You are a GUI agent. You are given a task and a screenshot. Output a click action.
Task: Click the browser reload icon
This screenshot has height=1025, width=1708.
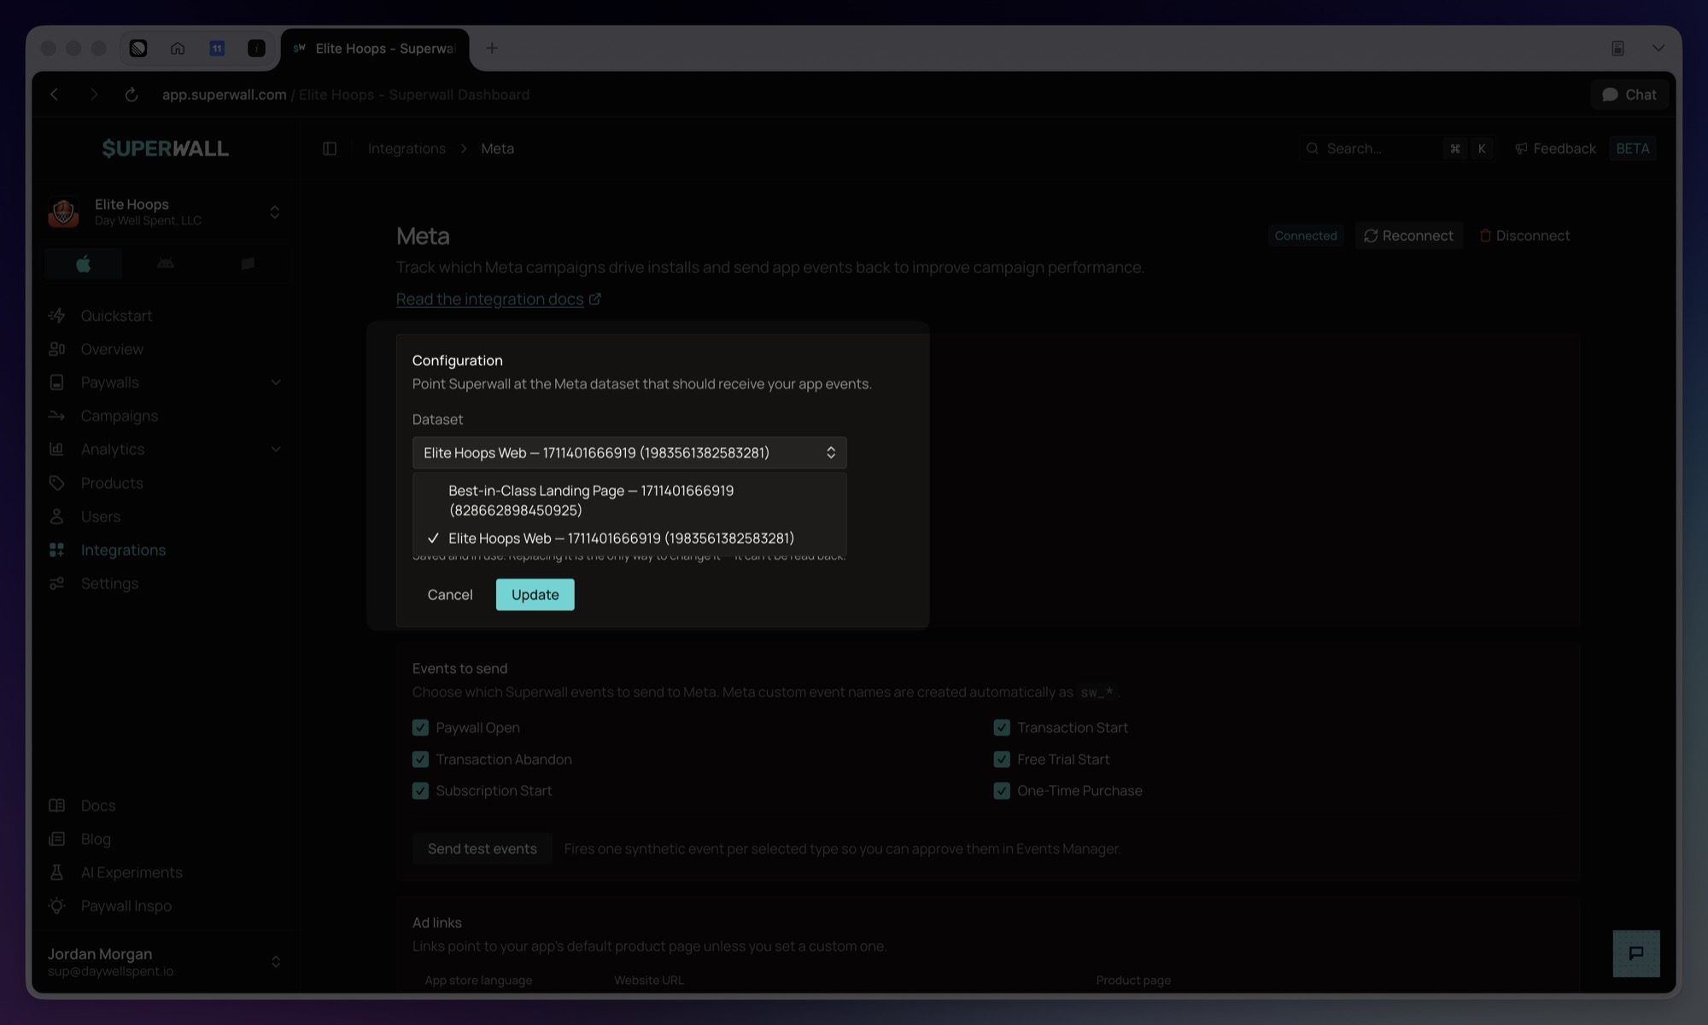click(x=132, y=95)
